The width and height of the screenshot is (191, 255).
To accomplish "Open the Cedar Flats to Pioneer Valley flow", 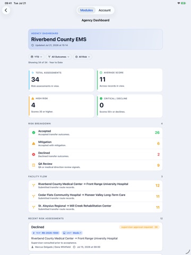I will click(95, 197).
